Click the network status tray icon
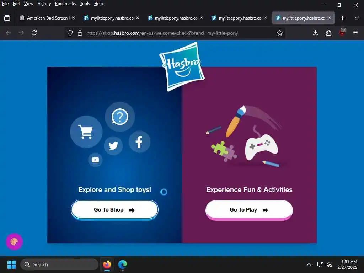The height and width of the screenshot is (273, 364). click(320, 264)
